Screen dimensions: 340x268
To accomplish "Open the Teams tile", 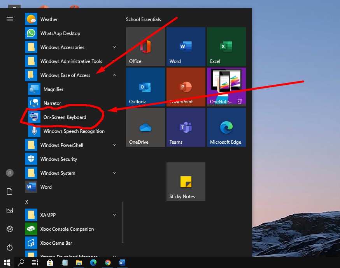I will tap(186, 127).
